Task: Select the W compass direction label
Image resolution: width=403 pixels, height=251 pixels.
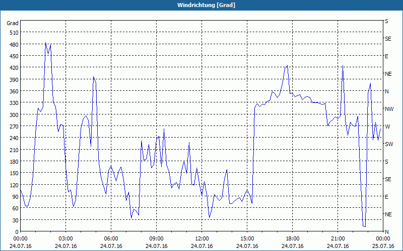Action: coord(387,127)
